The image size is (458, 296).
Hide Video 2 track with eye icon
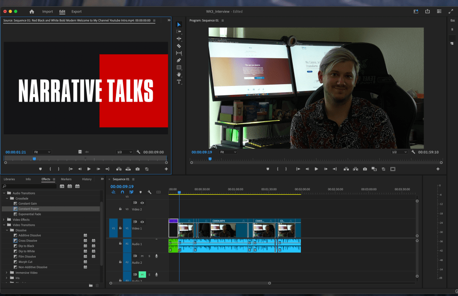142,203
